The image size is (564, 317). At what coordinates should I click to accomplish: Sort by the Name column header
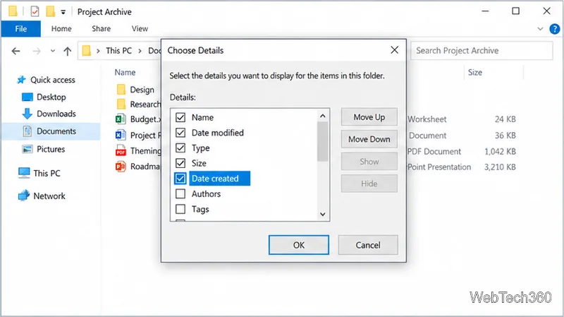point(125,73)
